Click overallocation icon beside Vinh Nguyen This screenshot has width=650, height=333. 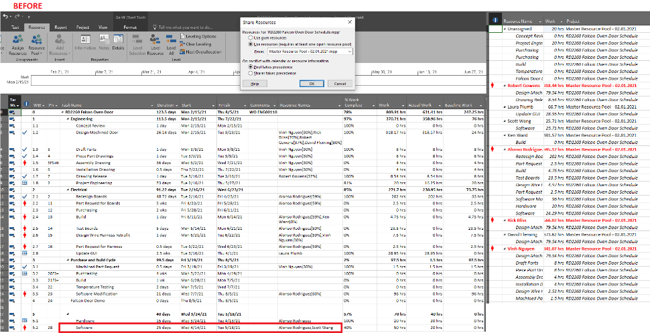click(x=493, y=249)
